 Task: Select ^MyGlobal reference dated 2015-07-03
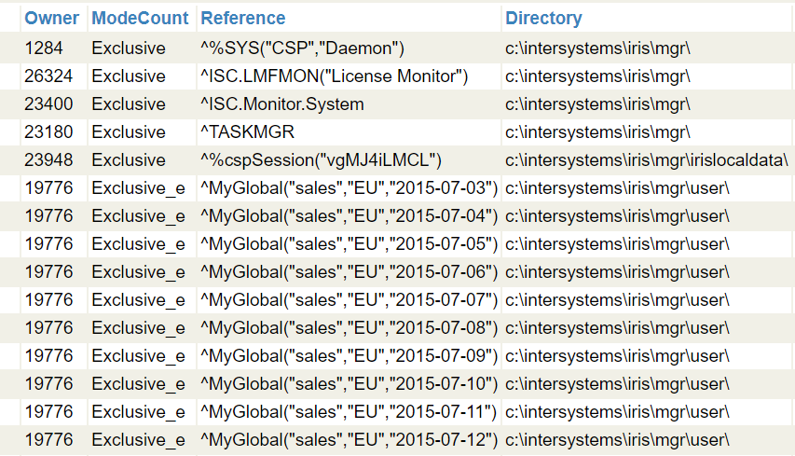click(x=350, y=187)
